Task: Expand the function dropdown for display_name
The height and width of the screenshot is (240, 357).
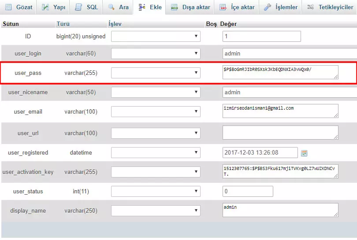Action: (156, 210)
